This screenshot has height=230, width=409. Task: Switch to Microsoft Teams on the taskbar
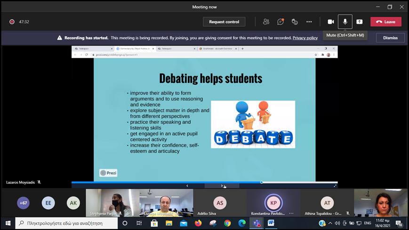click(257, 223)
